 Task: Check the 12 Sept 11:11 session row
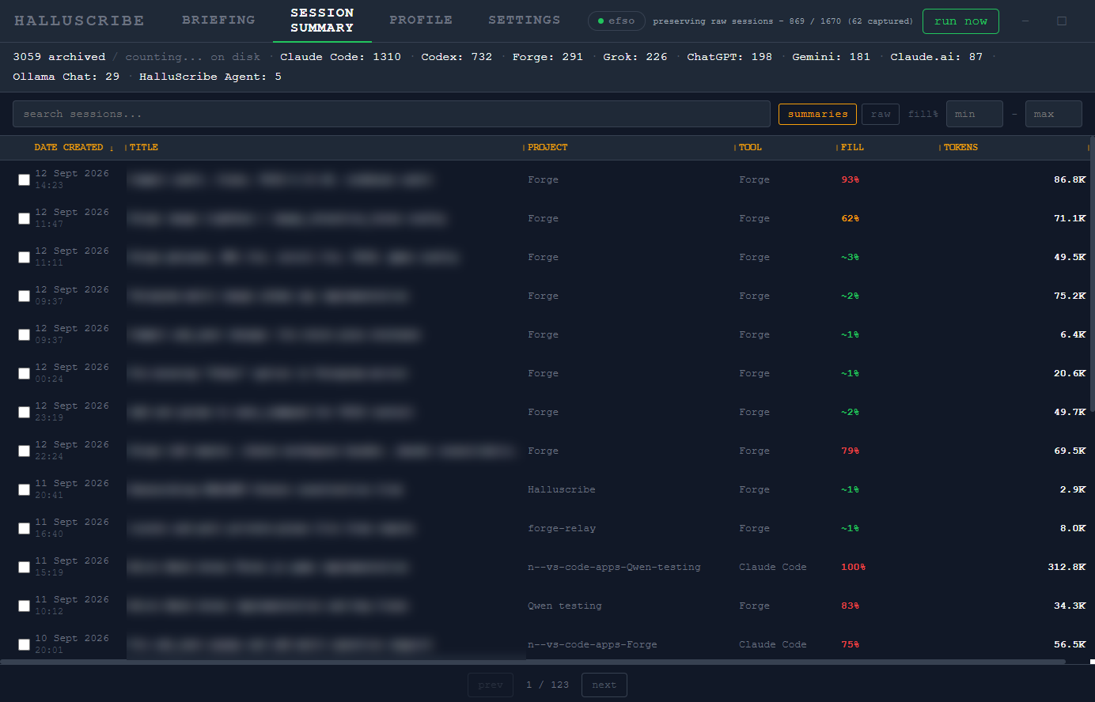coord(24,257)
